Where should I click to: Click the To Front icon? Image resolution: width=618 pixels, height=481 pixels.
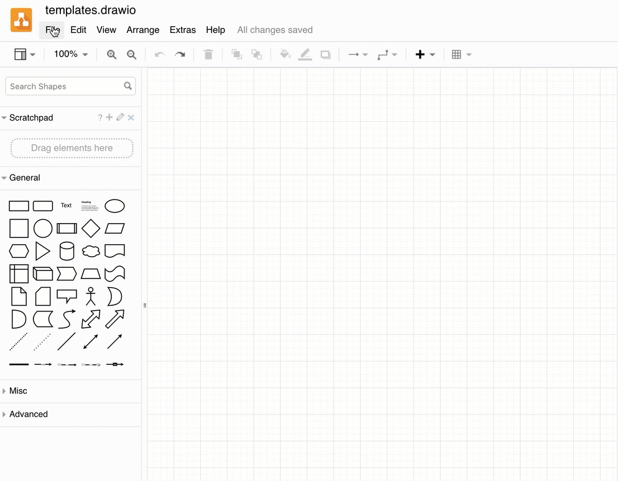[236, 54]
